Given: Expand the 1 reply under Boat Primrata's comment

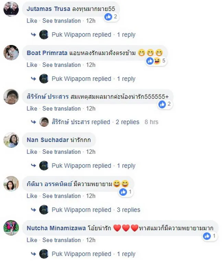Looking at the screenshot, I should (x=126, y=79).
